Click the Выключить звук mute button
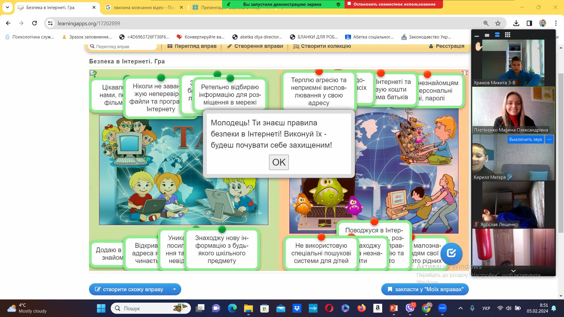564x317 pixels. [525, 139]
